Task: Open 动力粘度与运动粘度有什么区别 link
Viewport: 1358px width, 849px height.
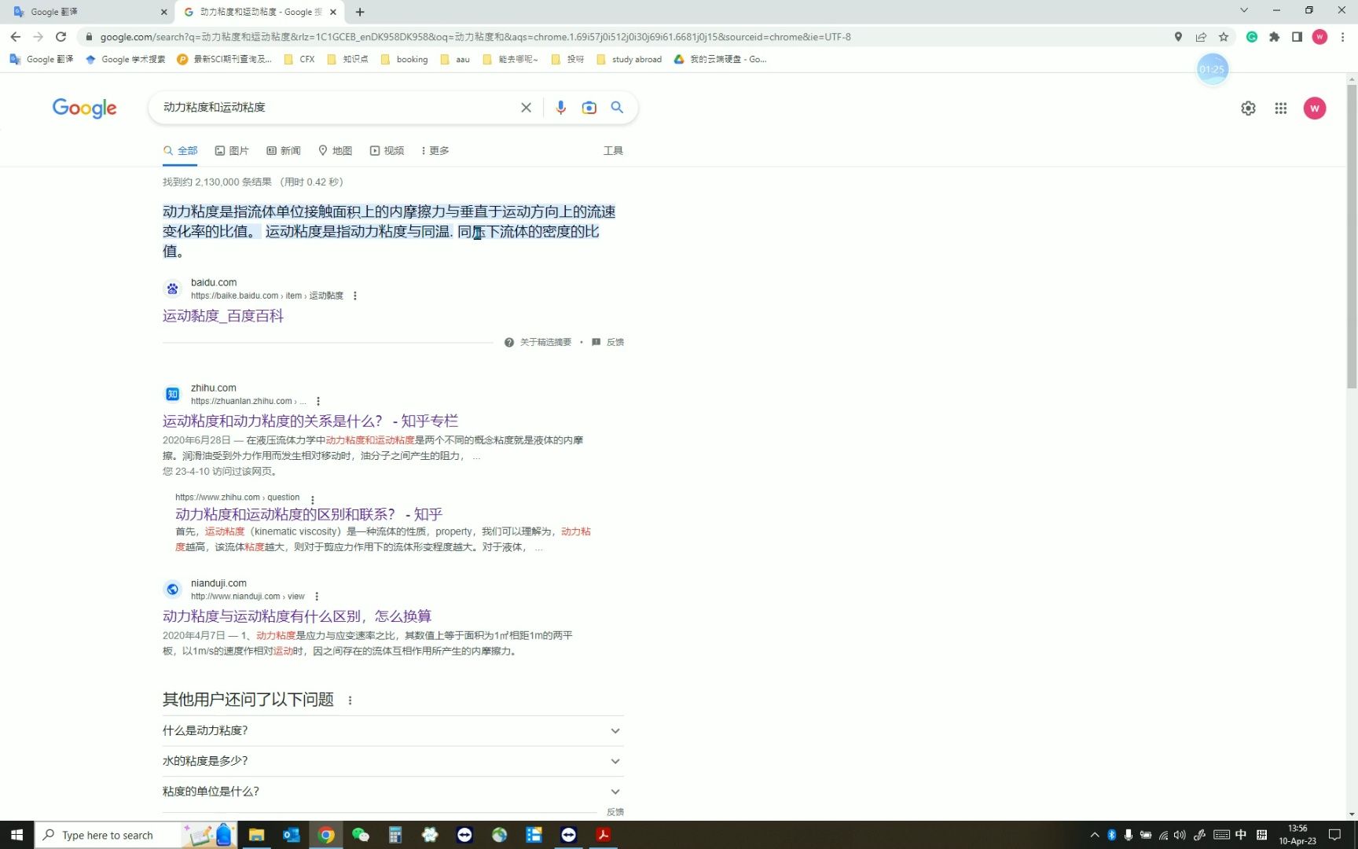Action: coord(297,616)
